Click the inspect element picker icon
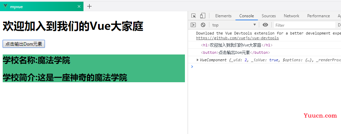341x134 pixels. tap(193, 16)
